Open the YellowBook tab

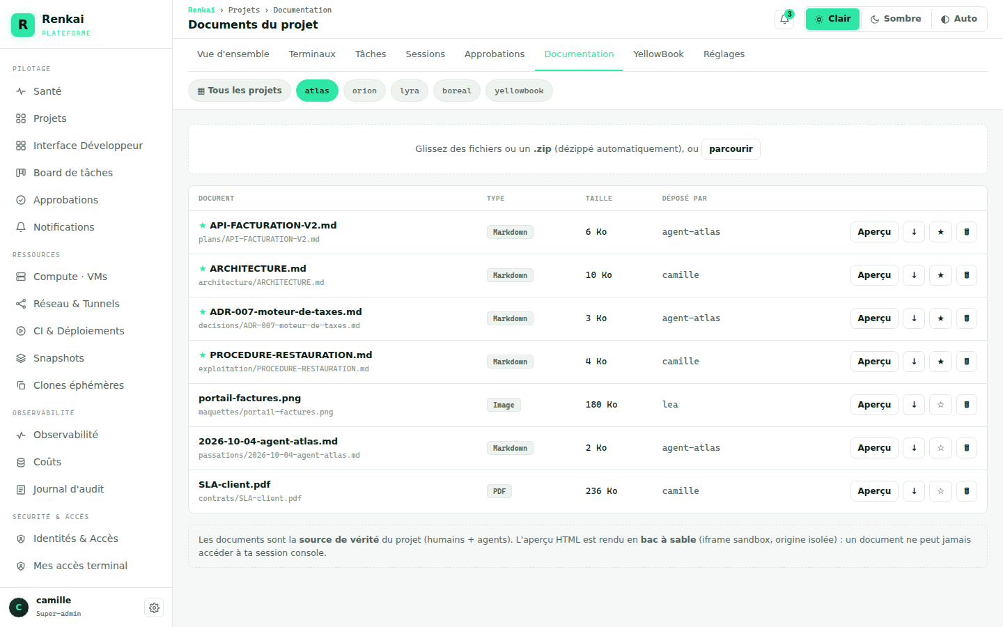click(x=658, y=54)
